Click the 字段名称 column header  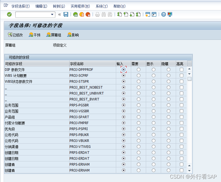pos(93,64)
